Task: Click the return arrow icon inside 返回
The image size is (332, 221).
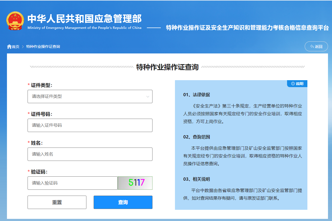Action: point(312,46)
